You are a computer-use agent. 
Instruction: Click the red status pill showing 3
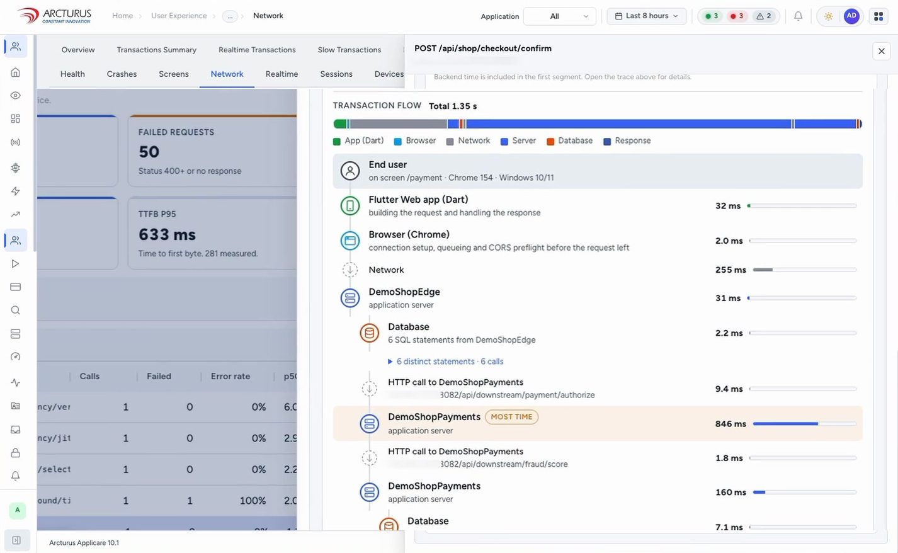pyautogui.click(x=737, y=16)
